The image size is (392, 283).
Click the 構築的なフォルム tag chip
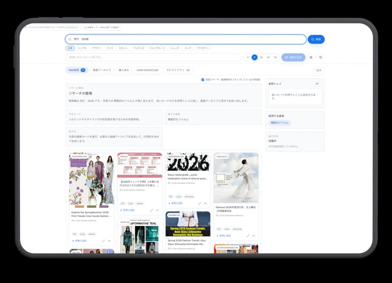280,123
